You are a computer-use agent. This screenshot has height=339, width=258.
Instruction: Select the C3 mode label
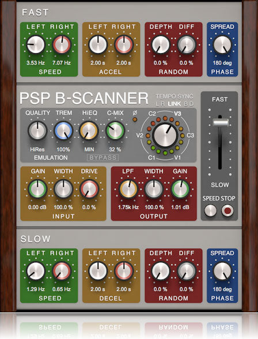tap(190, 136)
